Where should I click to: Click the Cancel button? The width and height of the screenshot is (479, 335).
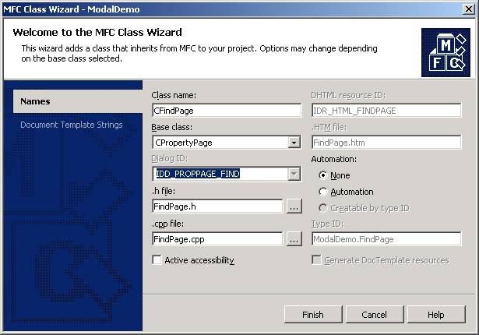tap(375, 315)
